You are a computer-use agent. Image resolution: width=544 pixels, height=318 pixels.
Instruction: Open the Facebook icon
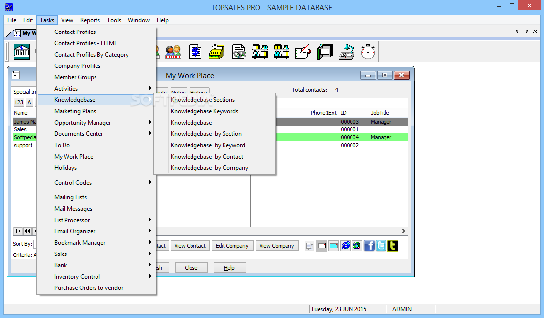click(369, 246)
